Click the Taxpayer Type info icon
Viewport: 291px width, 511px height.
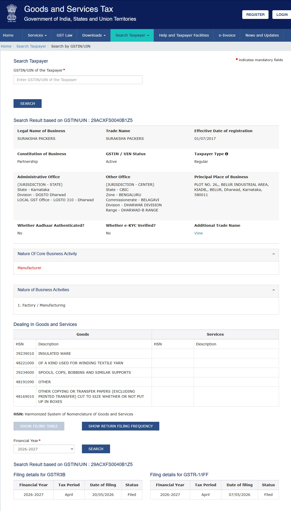click(226, 154)
